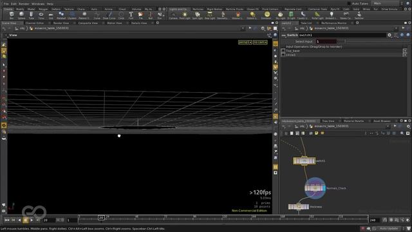Select the Draw Curve shelf tool
412x232 pixels.
point(109,15)
